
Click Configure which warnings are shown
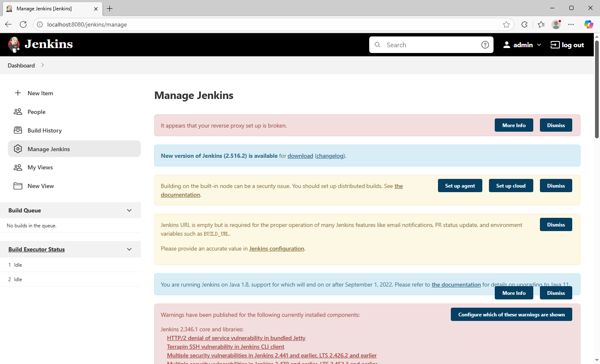[511, 314]
